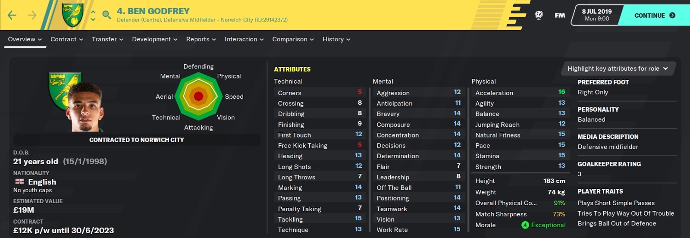
Task: Open the Transfer dropdown menu
Action: click(107, 39)
